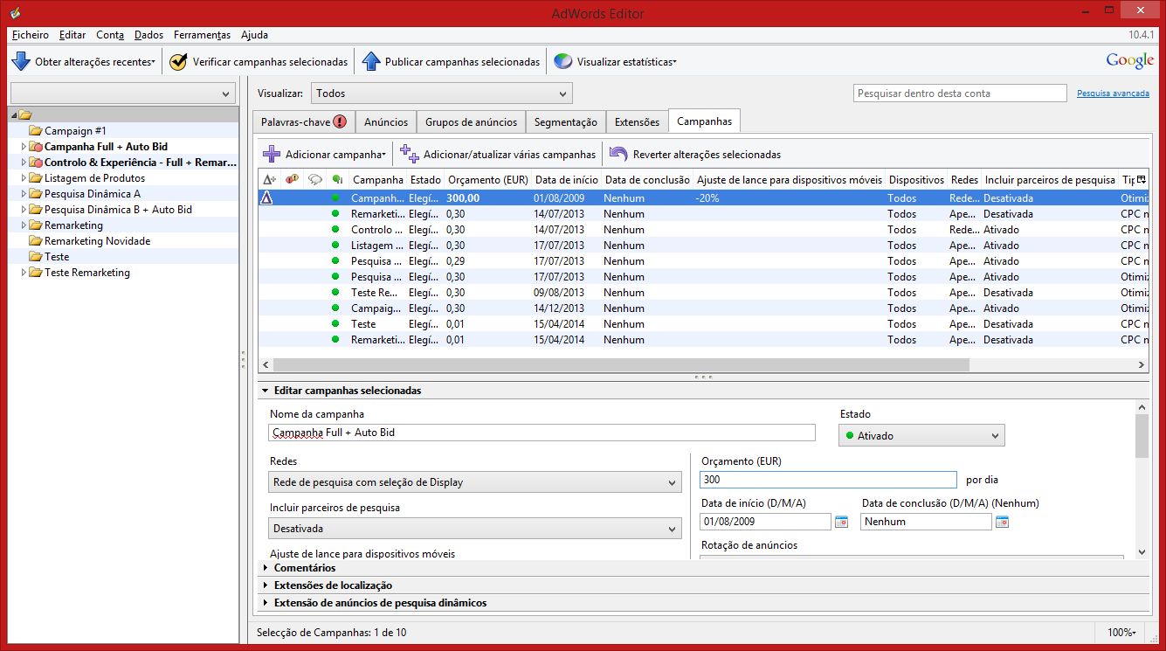Click the 09/08/2013 start date cell
The image size is (1166, 651).
[560, 293]
